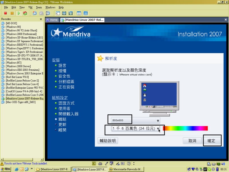Click the Reset virtual machine toolbar icon
Screen dimensions: 229x172
(x=25, y=13)
